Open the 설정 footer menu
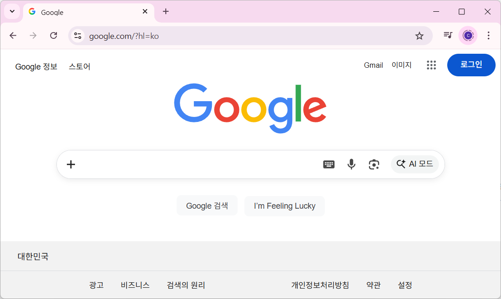 point(405,285)
